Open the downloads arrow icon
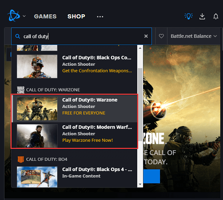 click(202, 16)
